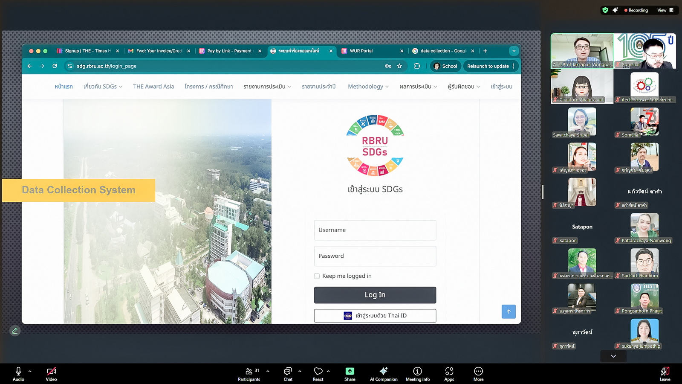The image size is (682, 384).
Task: Open the Apps panel
Action: pyautogui.click(x=449, y=372)
